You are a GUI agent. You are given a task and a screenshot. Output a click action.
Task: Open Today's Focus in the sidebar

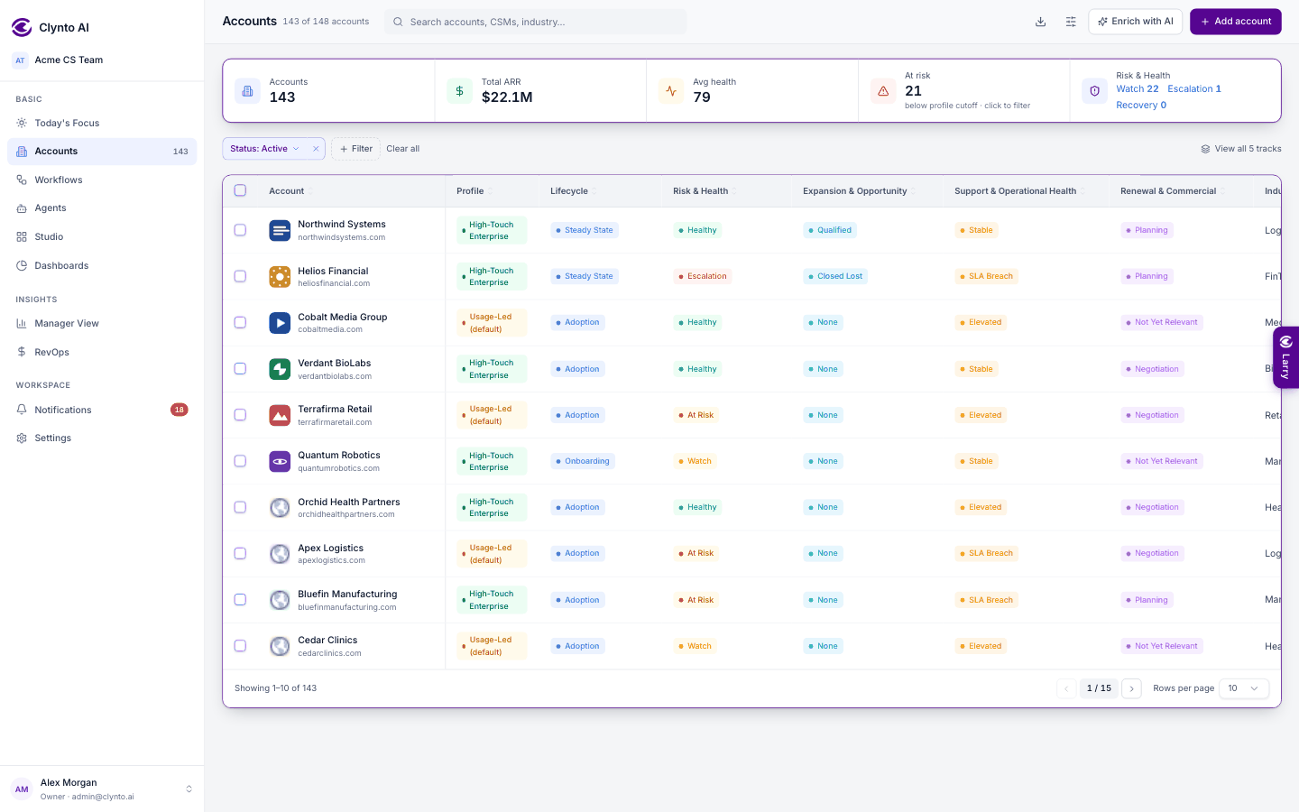tap(102, 123)
